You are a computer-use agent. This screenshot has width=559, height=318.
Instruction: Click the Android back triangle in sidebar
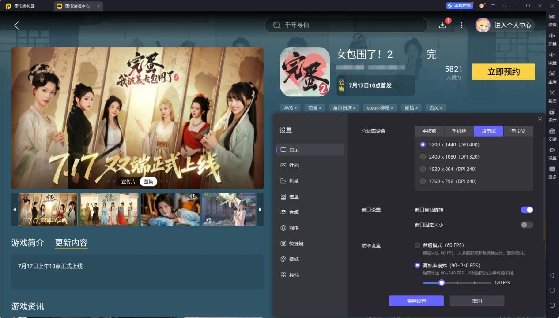(x=552, y=275)
